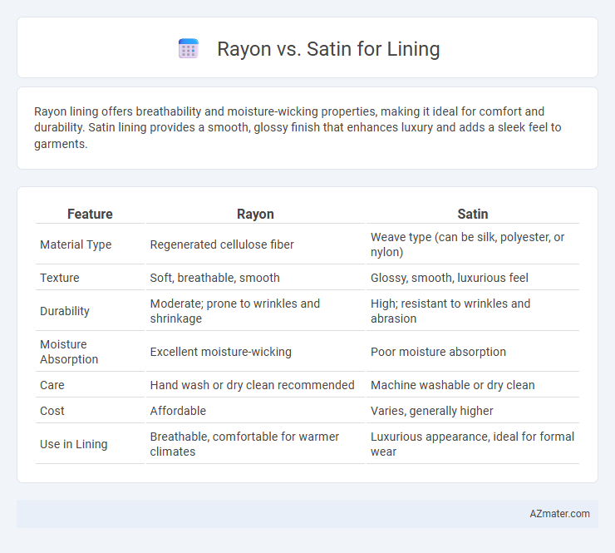615x553 pixels.
Task: Click the 'Affordable' cell
Action: 255,411
